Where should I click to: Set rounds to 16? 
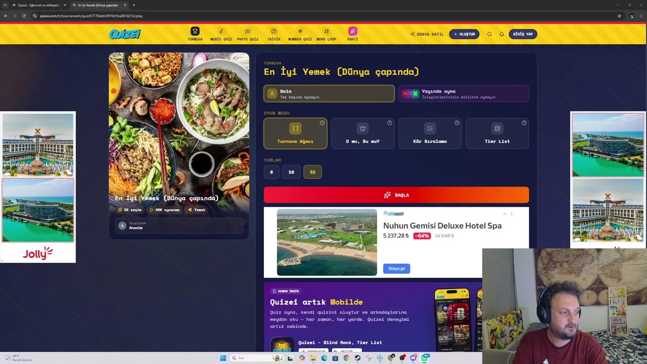pos(291,172)
